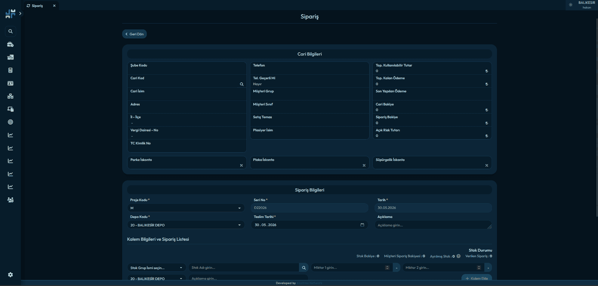Click the Stok Bakiye : 0 text
598x286 pixels.
coord(368,256)
